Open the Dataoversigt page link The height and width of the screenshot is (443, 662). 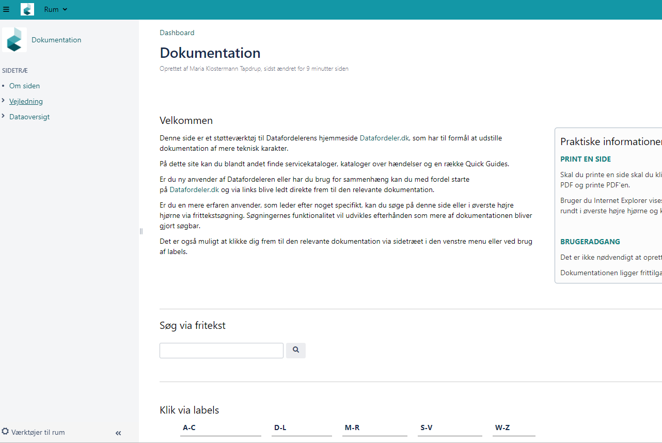(x=29, y=117)
